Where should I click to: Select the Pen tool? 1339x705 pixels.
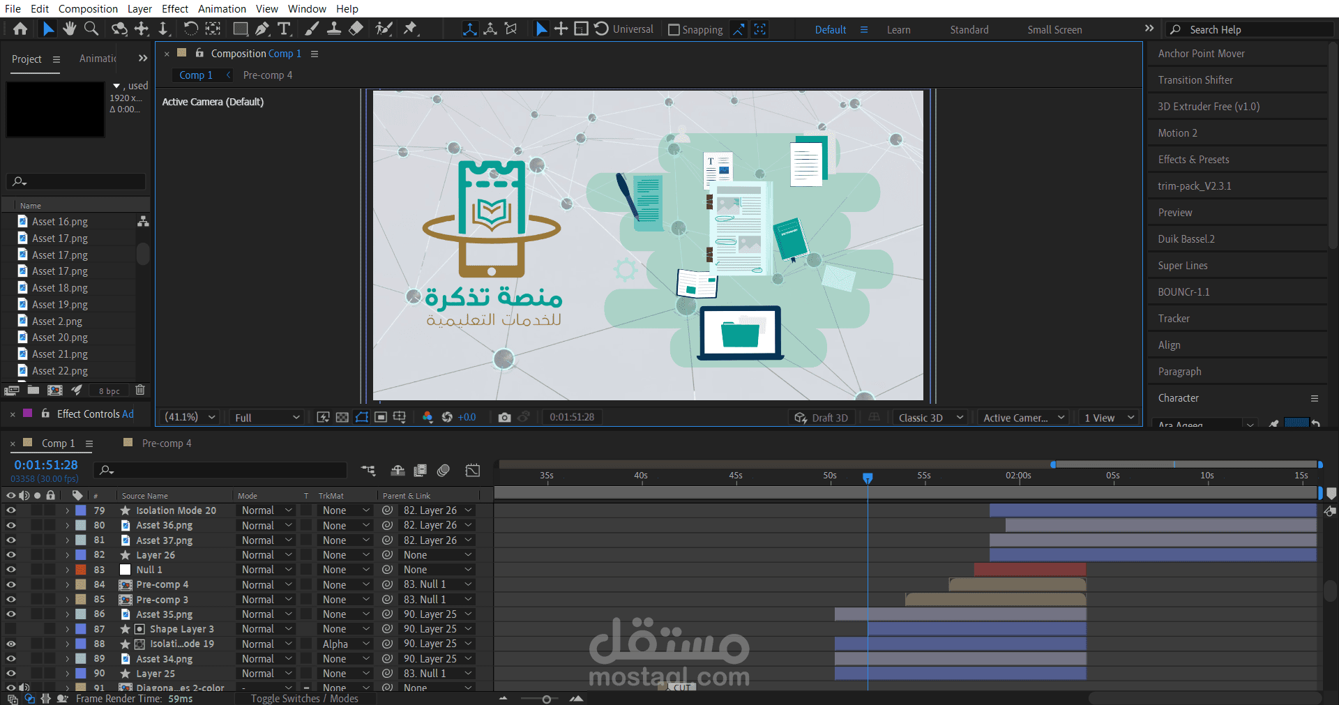tap(262, 29)
